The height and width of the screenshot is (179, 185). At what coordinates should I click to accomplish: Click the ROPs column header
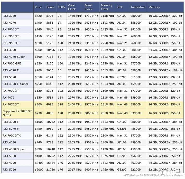coord(61,7)
